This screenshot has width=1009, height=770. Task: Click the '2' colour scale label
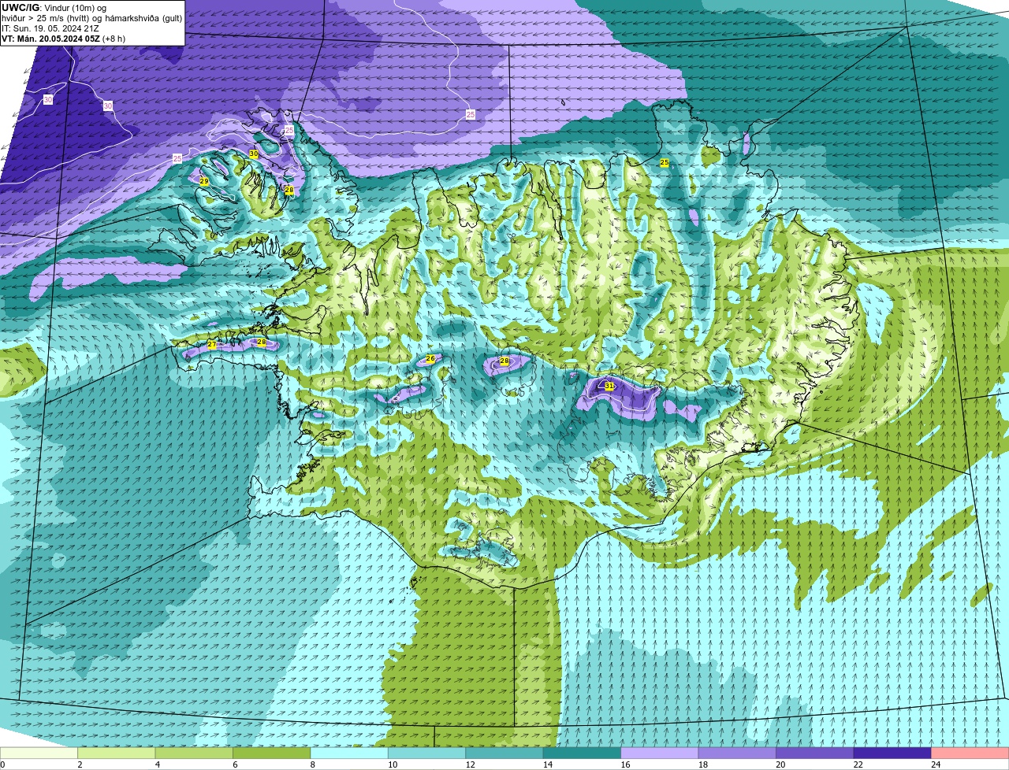(80, 764)
